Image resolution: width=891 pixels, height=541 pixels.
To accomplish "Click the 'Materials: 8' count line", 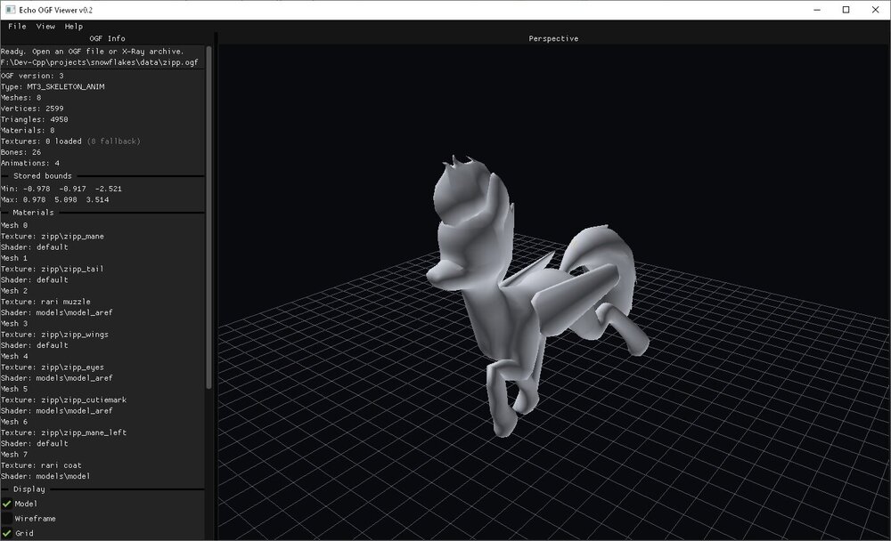I will tap(28, 130).
